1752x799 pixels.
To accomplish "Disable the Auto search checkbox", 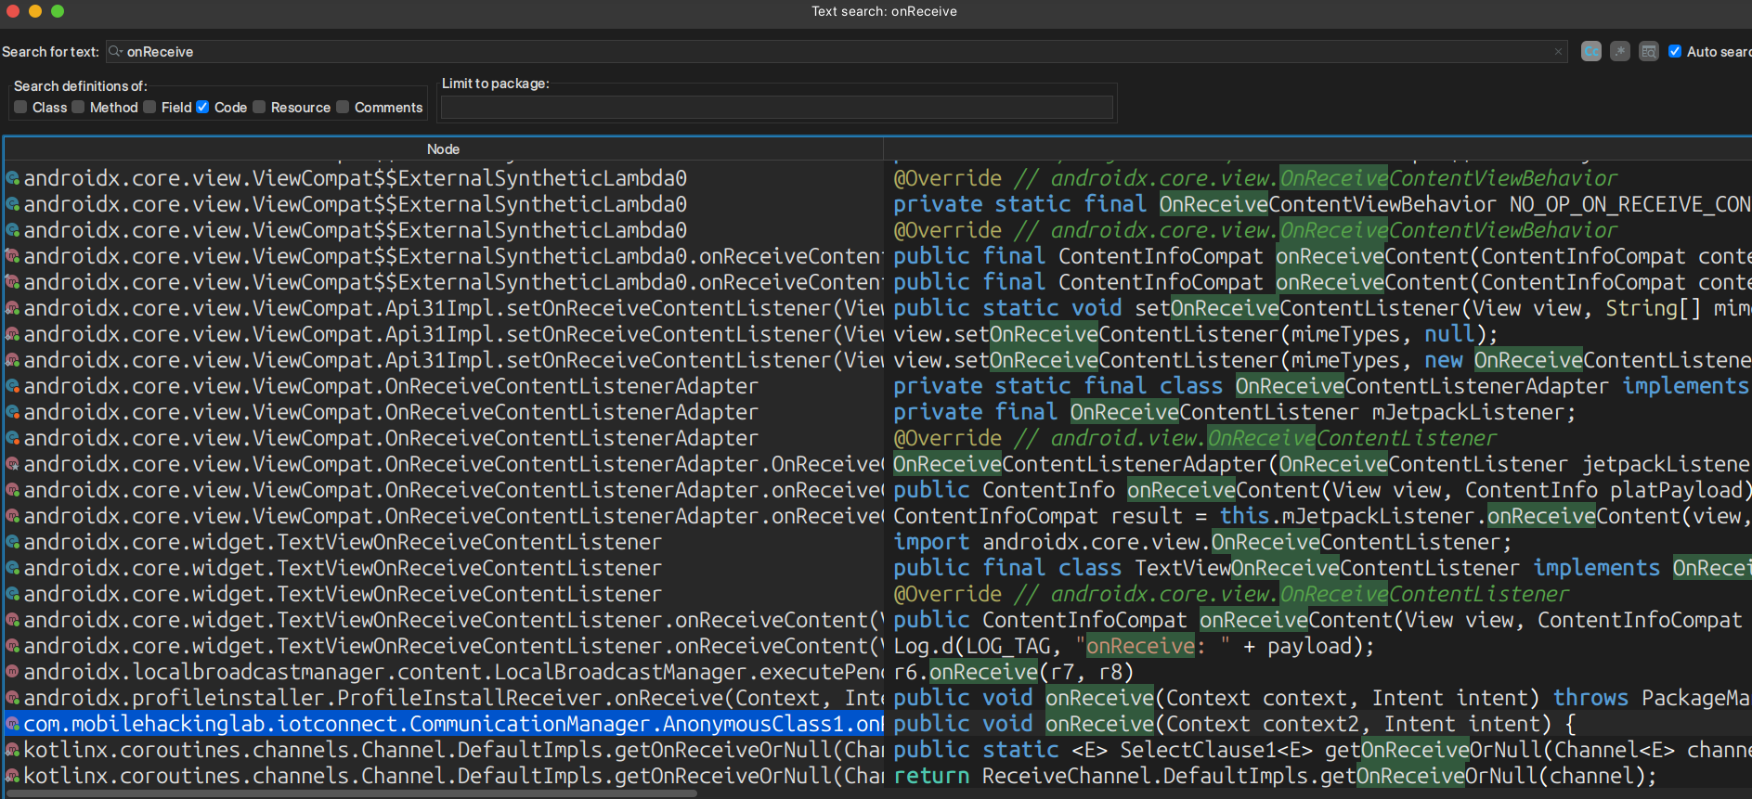I will (1675, 52).
